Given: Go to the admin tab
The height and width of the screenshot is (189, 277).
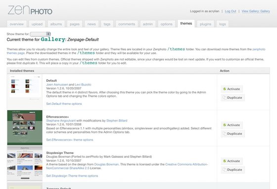Looking at the screenshot, I should pos(148,24).
